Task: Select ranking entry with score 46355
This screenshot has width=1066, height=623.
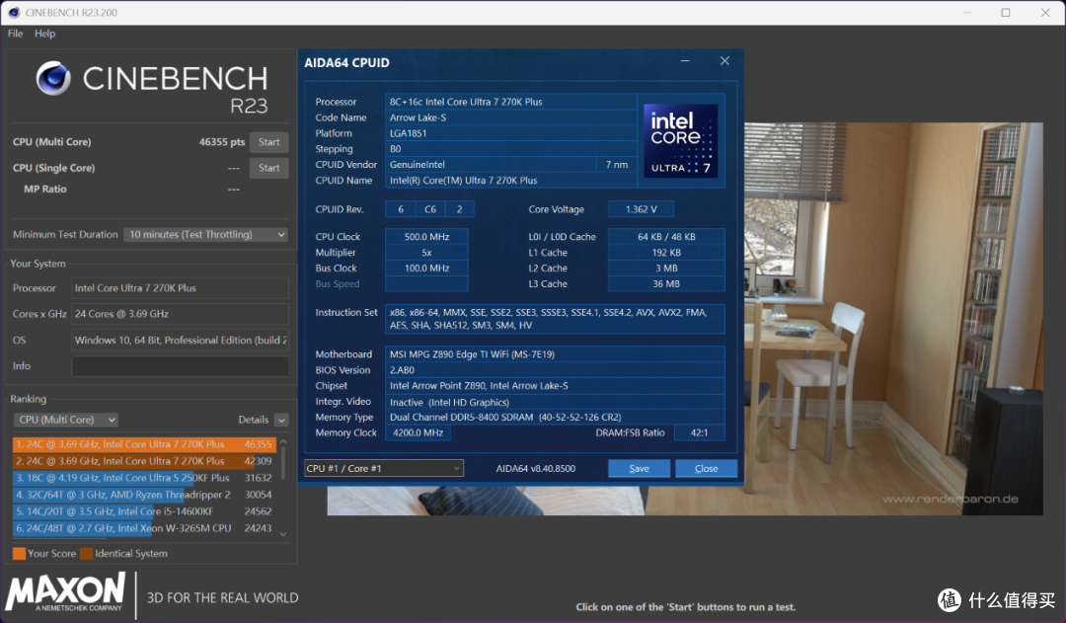Action: point(144,445)
